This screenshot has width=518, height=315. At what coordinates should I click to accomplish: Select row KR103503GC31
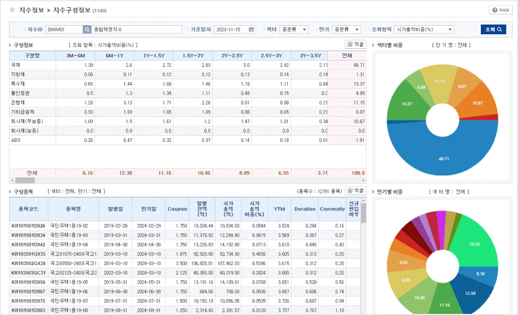coord(185,273)
